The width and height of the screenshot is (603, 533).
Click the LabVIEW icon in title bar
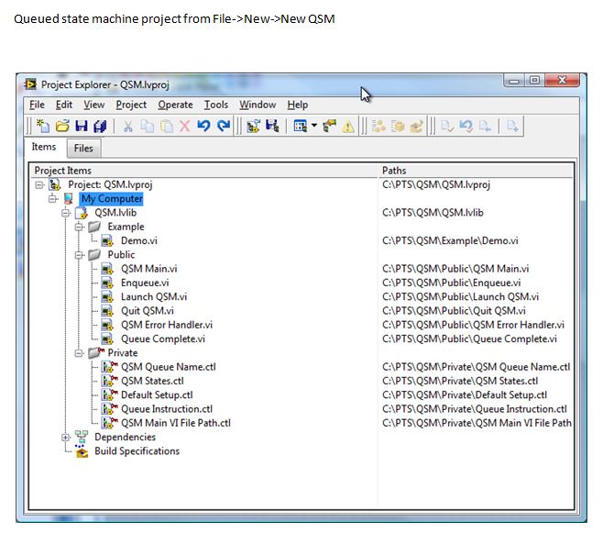[30, 84]
